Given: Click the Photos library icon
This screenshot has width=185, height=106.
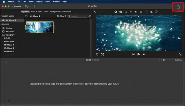Looking at the screenshot, I should tap(3, 28).
